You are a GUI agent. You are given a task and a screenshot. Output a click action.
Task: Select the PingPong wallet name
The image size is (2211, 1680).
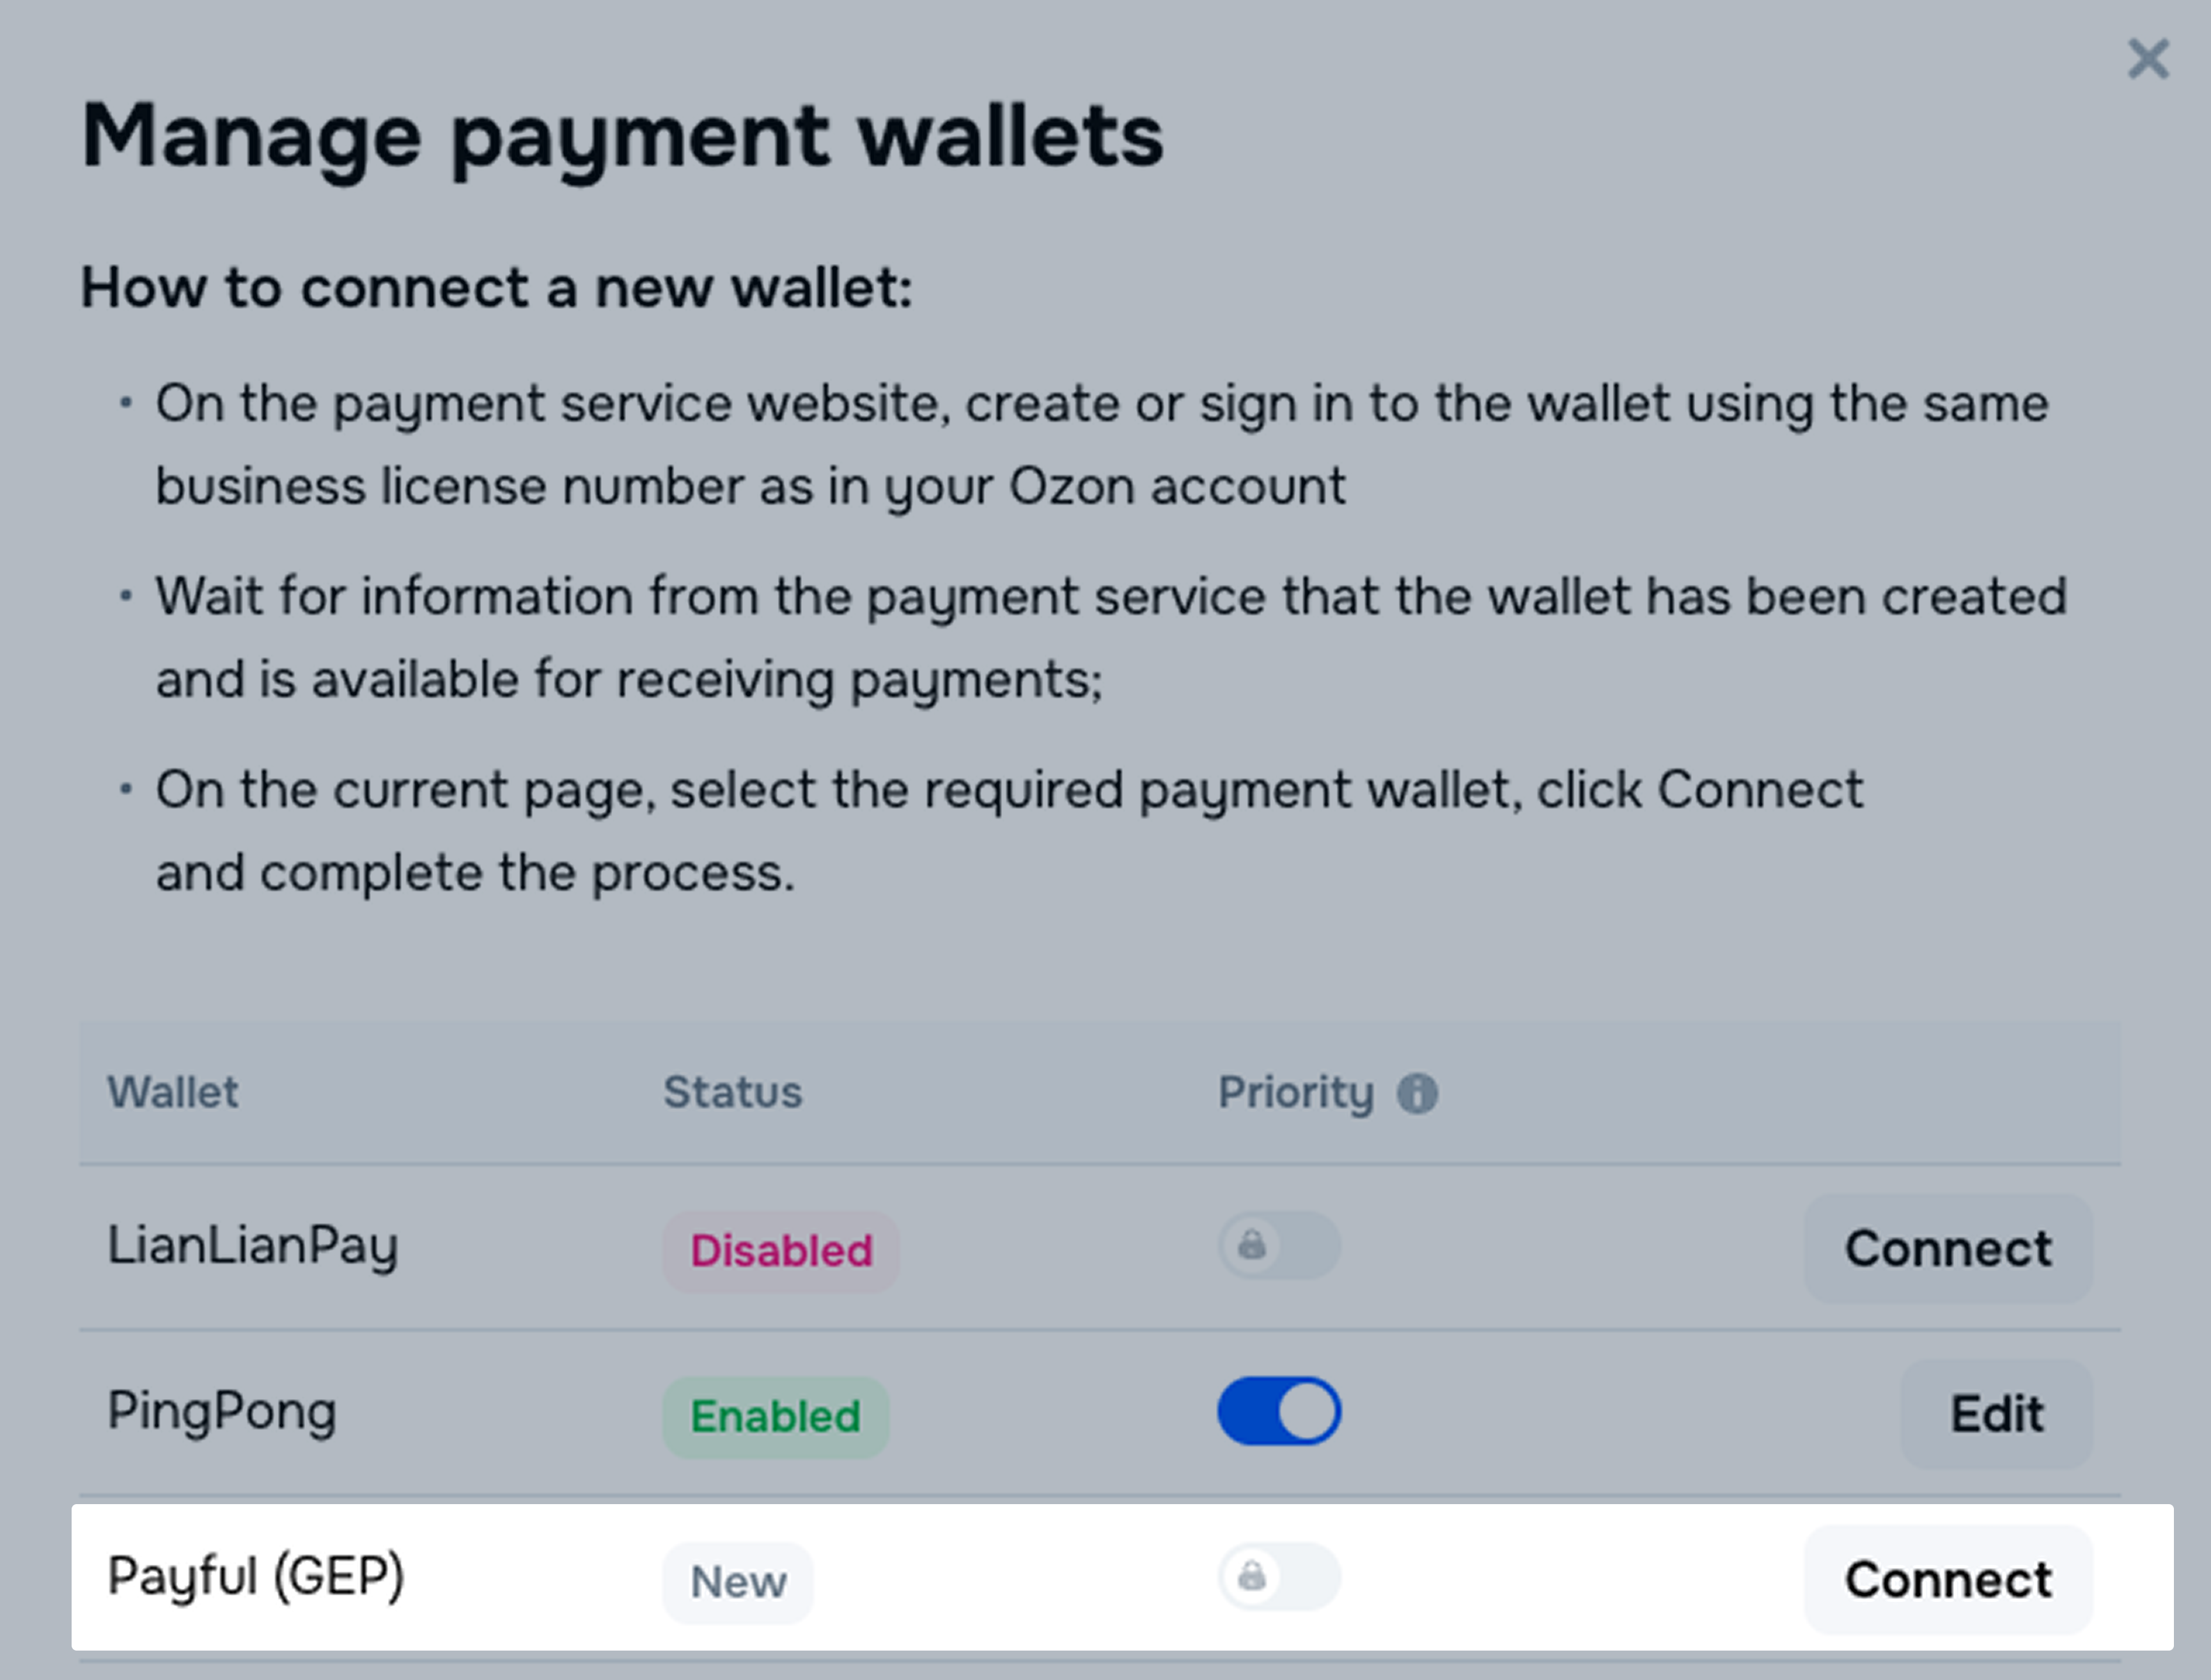(x=222, y=1411)
